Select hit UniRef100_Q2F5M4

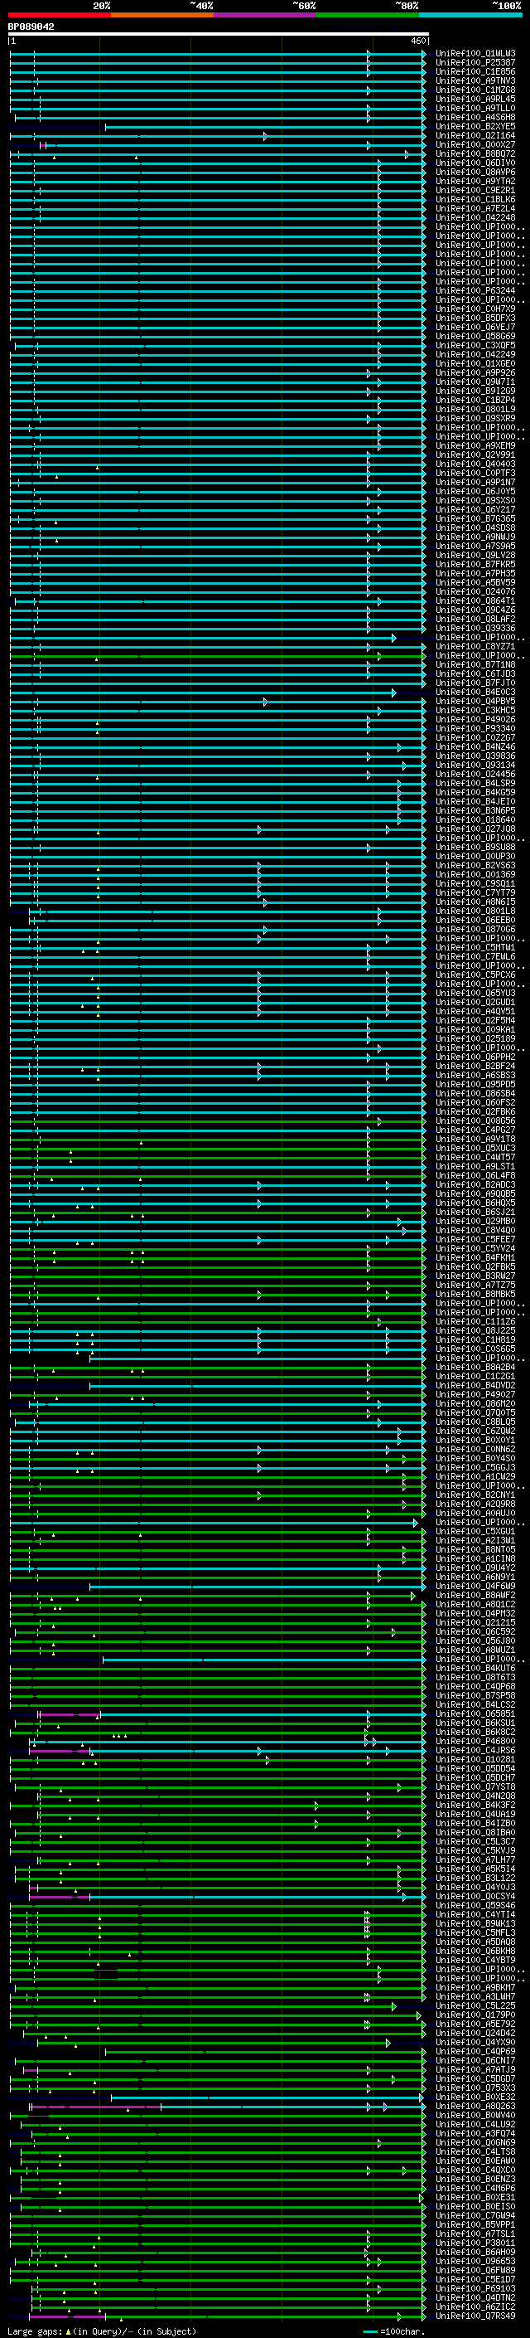click(475, 1020)
